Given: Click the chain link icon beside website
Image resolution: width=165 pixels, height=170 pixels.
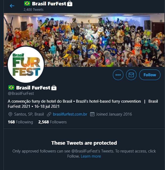Looking at the screenshot, I should 49,114.
